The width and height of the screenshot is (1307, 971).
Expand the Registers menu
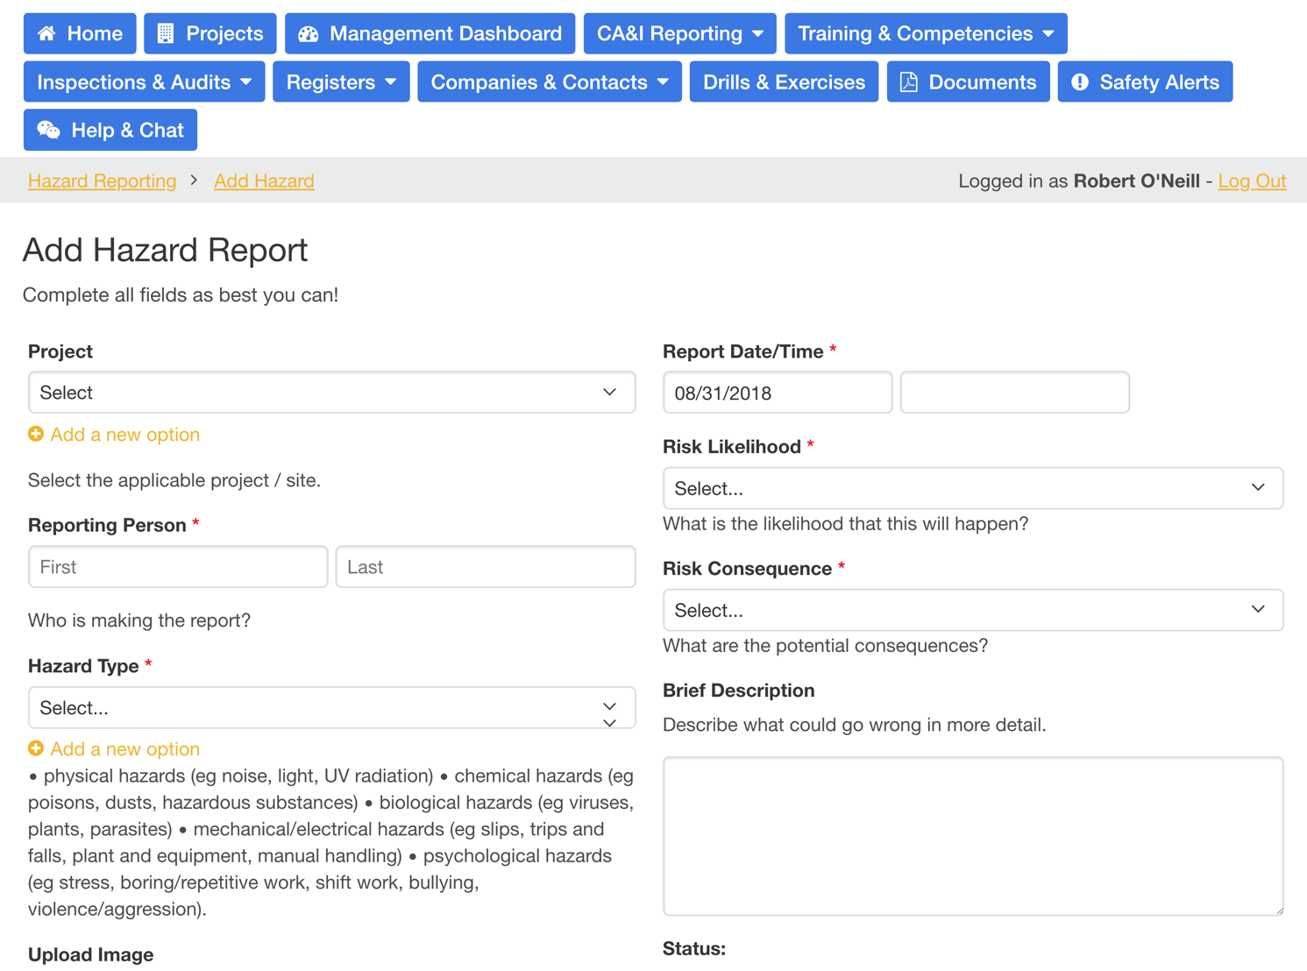click(x=341, y=82)
